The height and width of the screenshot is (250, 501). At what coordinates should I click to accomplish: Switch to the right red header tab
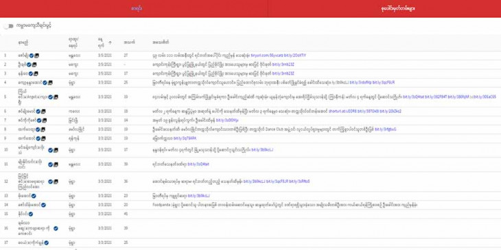coord(384,9)
